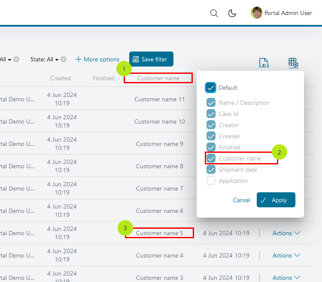Select Customer name 10 cell
Screen dimensions: 322x282
pyautogui.click(x=160, y=121)
